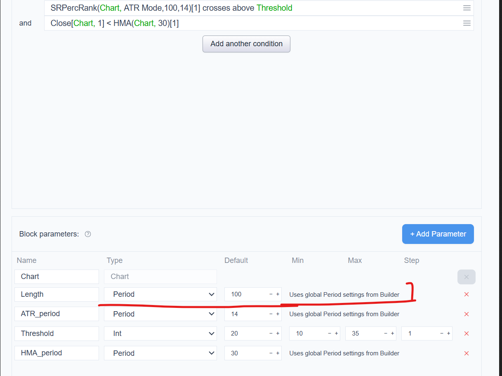Click the drag handle of SRPercRank condition
The width and height of the screenshot is (502, 376).
click(467, 8)
